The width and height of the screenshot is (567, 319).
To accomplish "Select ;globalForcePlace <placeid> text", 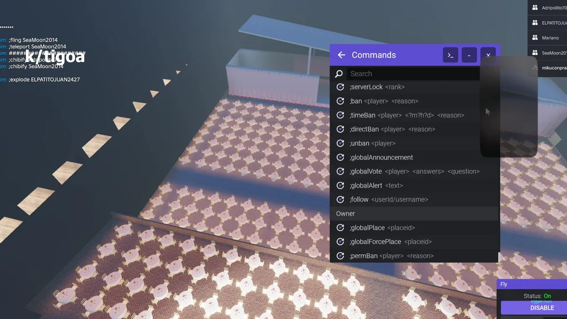I will (x=390, y=241).
